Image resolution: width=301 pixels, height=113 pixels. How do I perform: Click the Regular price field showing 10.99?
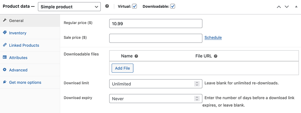click(156, 24)
